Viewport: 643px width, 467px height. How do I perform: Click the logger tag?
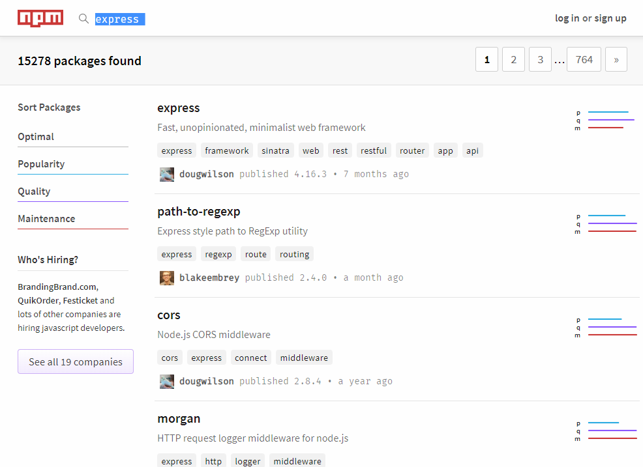click(x=247, y=461)
